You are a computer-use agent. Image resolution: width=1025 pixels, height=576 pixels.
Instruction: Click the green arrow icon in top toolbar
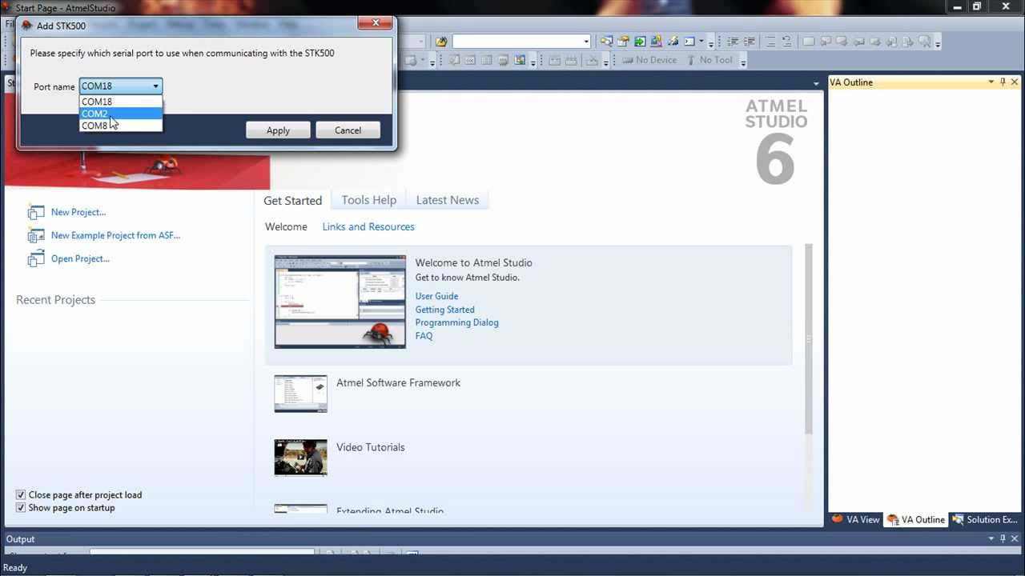click(640, 42)
